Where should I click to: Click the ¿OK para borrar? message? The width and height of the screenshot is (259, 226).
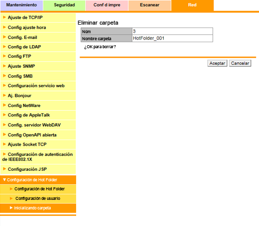pos(100,47)
